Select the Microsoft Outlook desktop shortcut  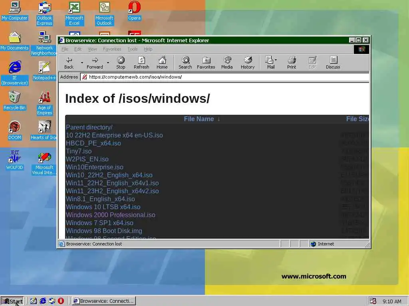tap(104, 14)
